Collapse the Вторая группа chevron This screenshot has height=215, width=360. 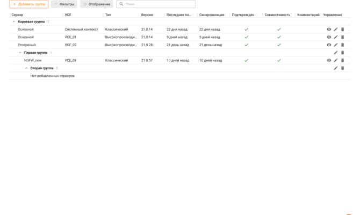click(26, 68)
